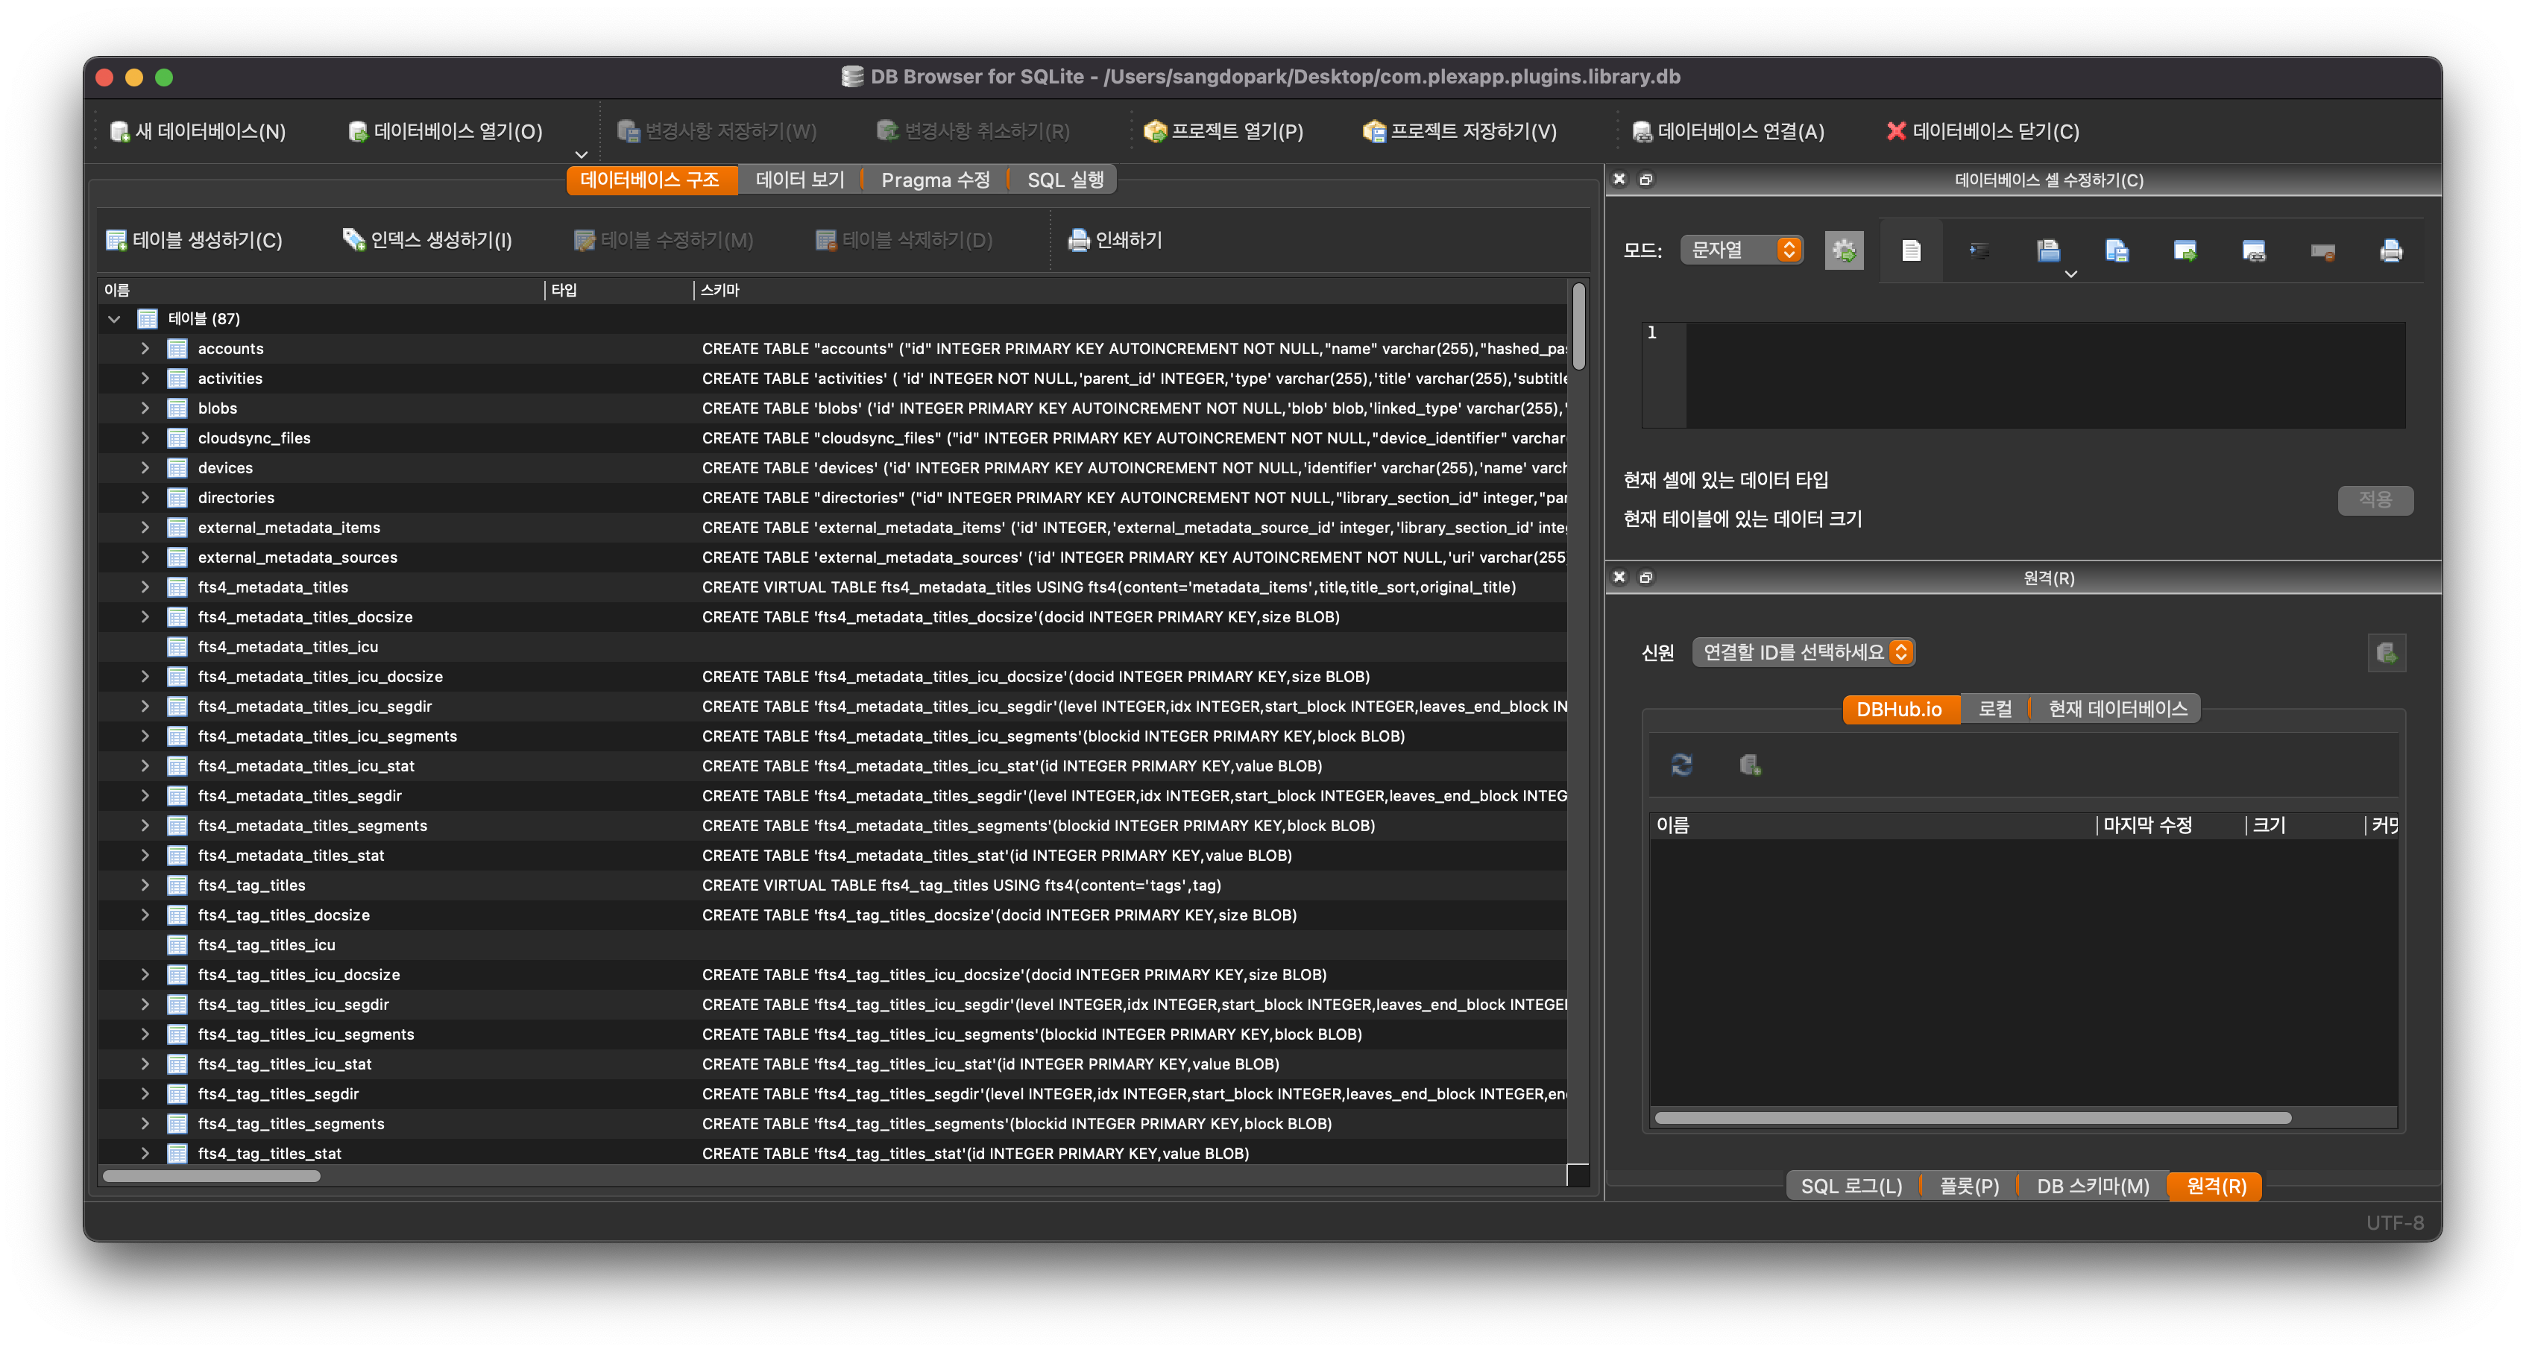Image resolution: width=2526 pixels, height=1352 pixels.
Task: Click print icon in cell editor toolbar
Action: pos(2390,250)
